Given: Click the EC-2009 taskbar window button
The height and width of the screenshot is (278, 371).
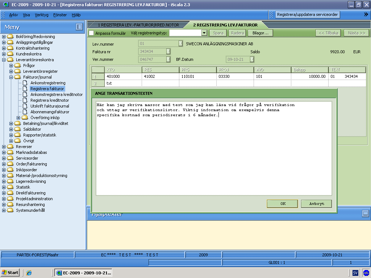Looking at the screenshot, I should coord(83,273).
